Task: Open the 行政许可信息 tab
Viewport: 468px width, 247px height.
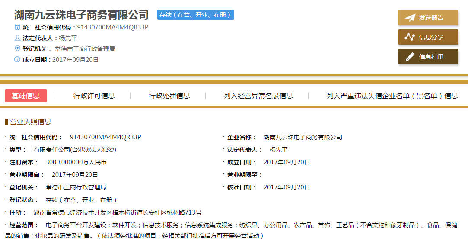Action: [x=94, y=96]
